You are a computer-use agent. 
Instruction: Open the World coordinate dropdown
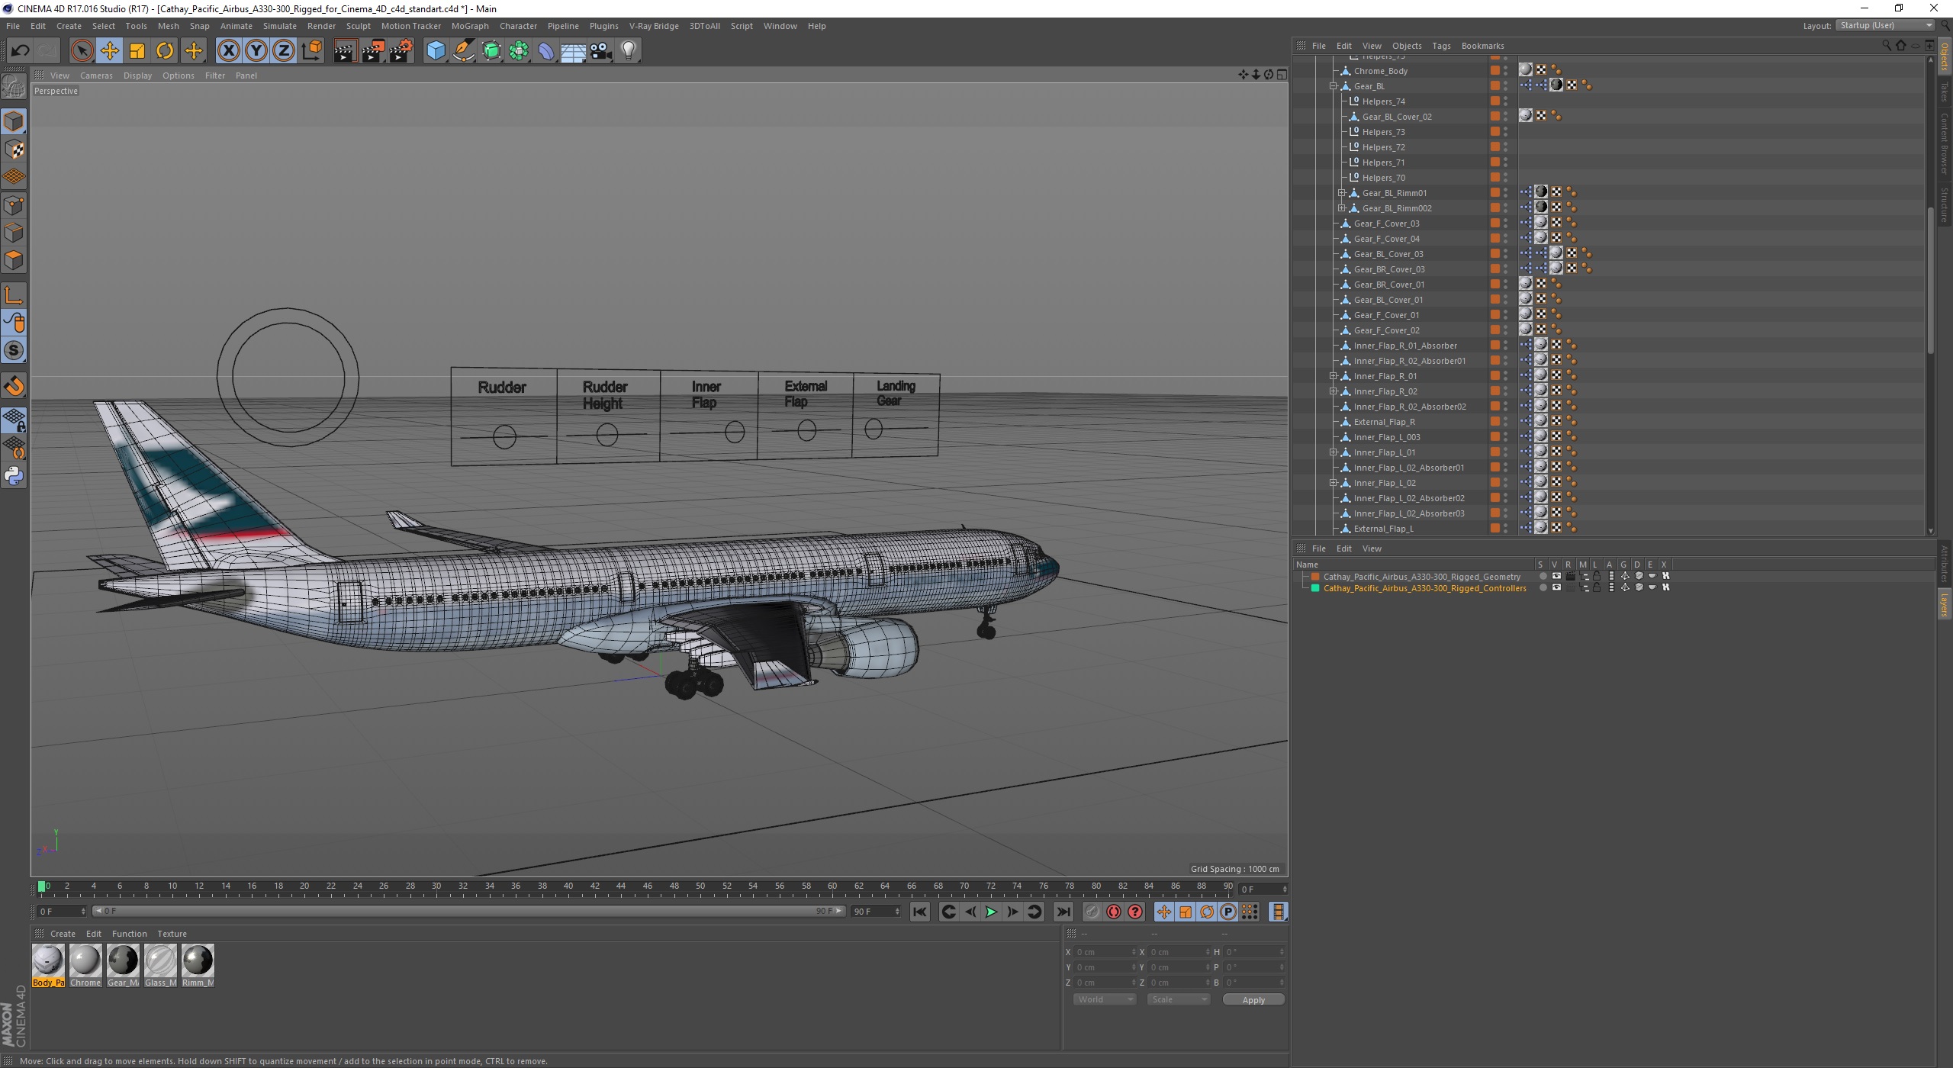[1105, 999]
